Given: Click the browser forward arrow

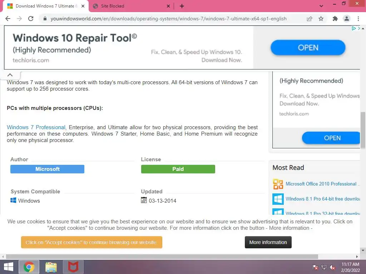Looking at the screenshot, I should click(19, 19).
